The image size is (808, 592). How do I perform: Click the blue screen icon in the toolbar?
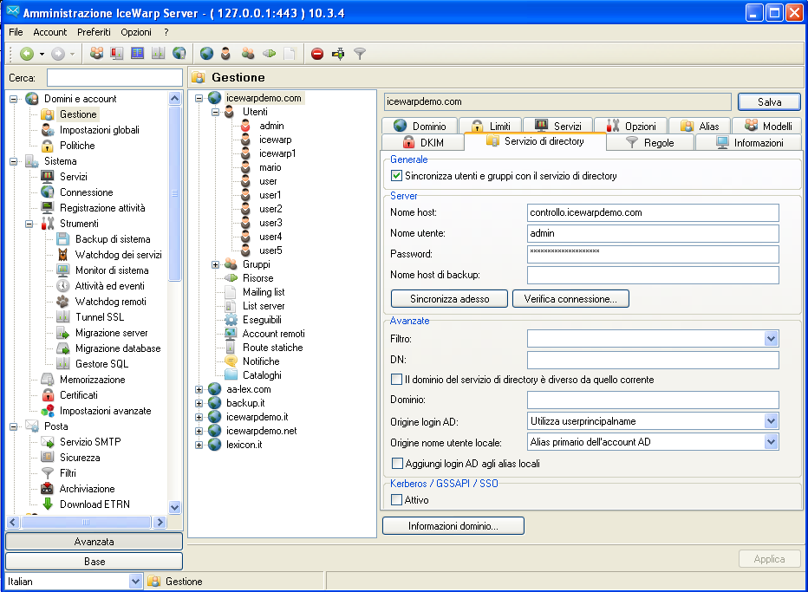(x=138, y=54)
